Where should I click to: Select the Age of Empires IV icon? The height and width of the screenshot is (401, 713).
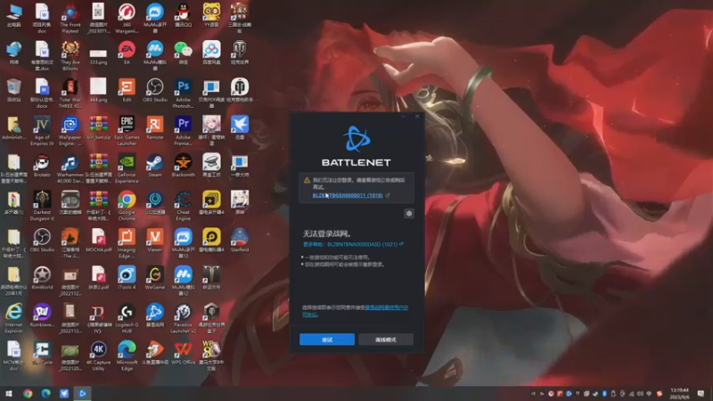pyautogui.click(x=42, y=130)
